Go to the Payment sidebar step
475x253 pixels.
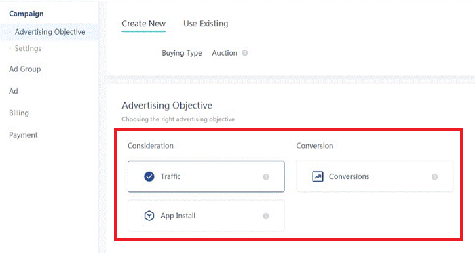(x=23, y=135)
